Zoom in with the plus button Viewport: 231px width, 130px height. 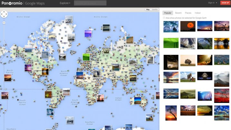(x=4, y=23)
